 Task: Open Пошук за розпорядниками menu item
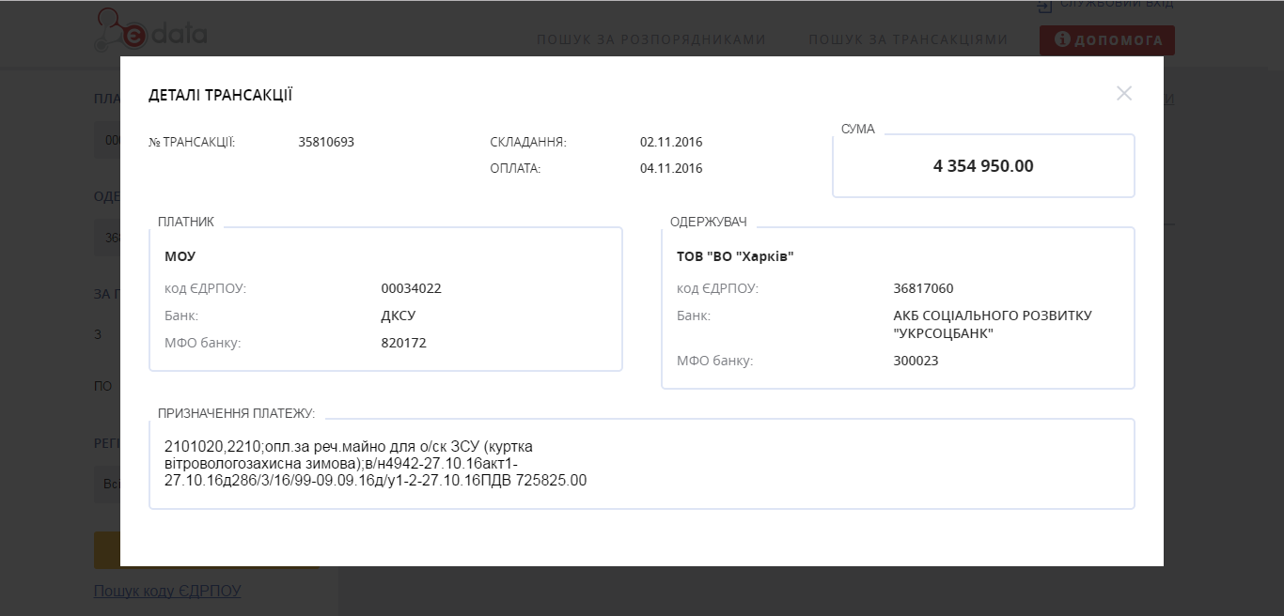tap(650, 39)
